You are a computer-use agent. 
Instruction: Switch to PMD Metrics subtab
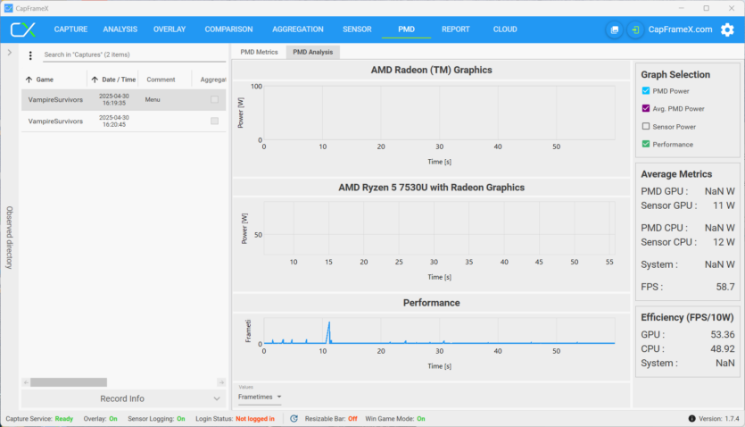tap(259, 52)
